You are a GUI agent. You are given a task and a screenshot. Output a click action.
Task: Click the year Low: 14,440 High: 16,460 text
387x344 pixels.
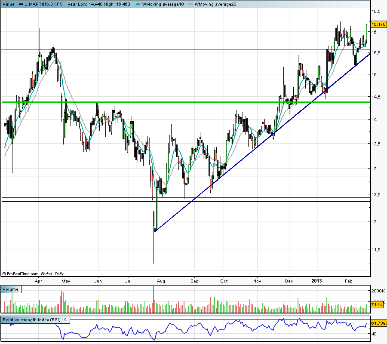99,4
